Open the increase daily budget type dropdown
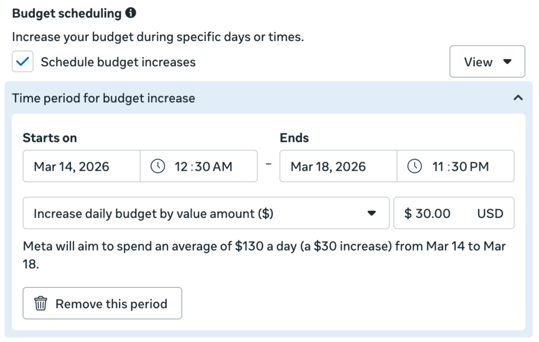This screenshot has height=342, width=539. (206, 213)
